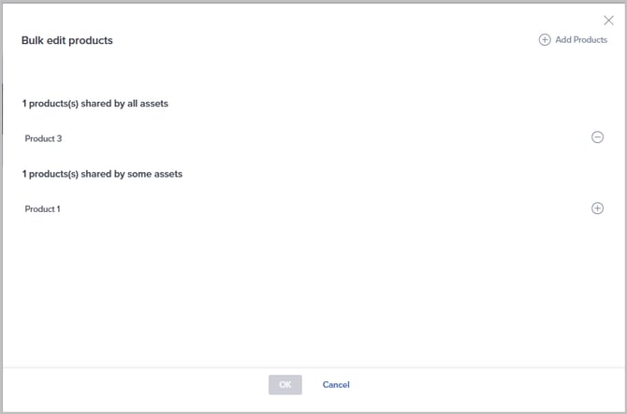Click the shared by all assets heading
The height and width of the screenshot is (414, 627).
(x=95, y=103)
